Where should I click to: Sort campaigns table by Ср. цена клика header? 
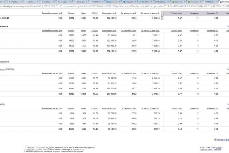click(x=128, y=31)
